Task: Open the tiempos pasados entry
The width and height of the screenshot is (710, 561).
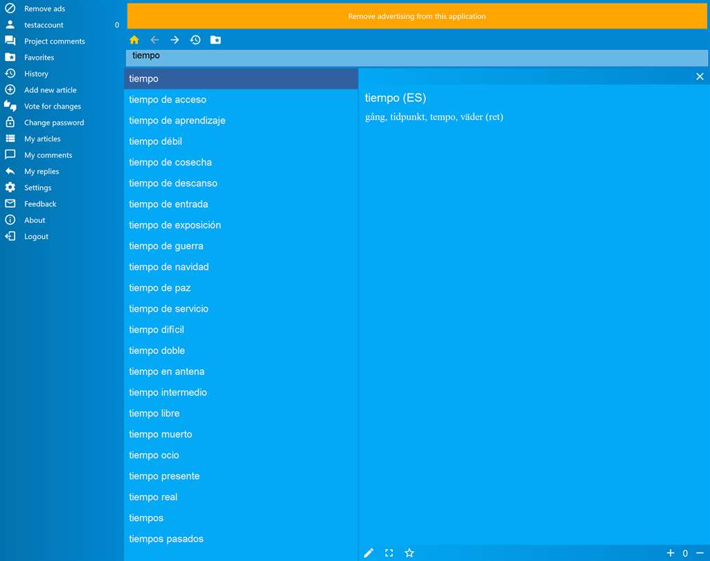Action: [x=241, y=539]
